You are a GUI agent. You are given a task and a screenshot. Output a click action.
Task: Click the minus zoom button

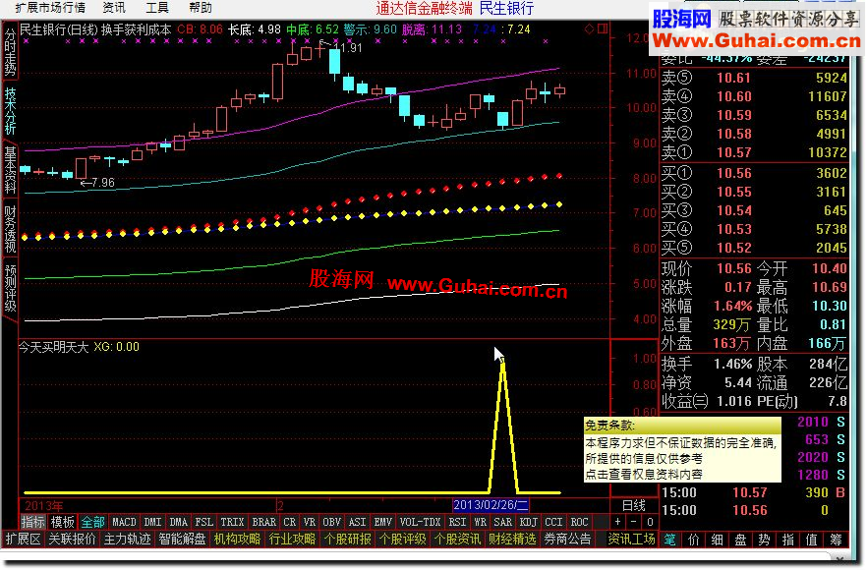click(x=634, y=522)
